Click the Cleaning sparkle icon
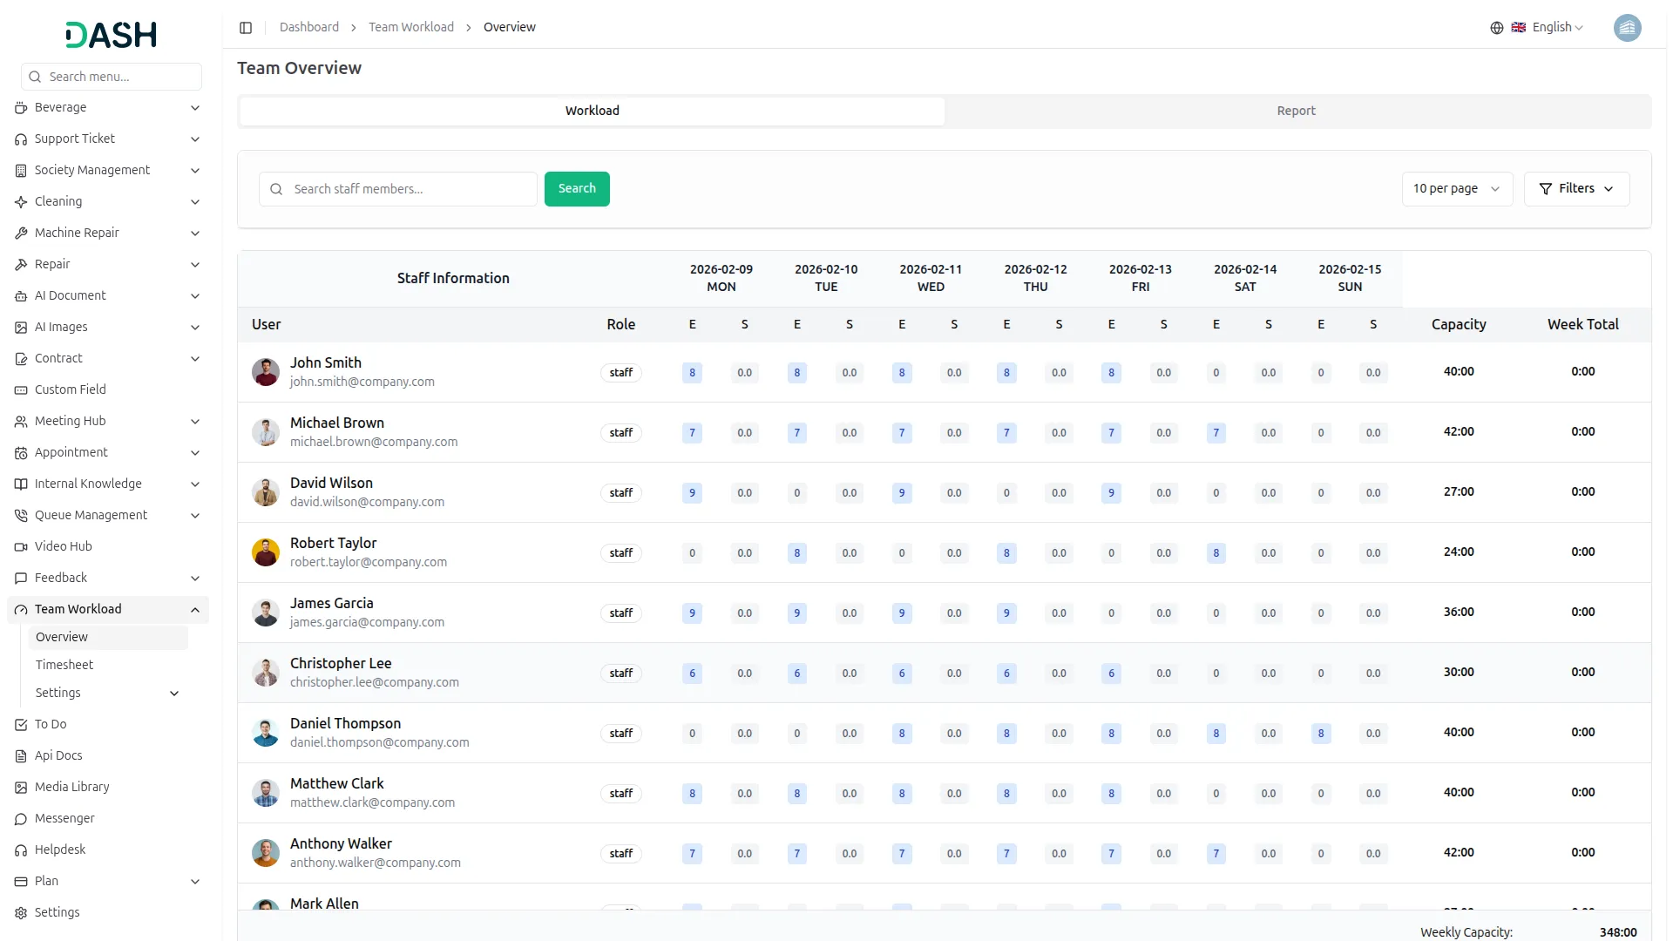The width and height of the screenshot is (1673, 941). point(21,202)
